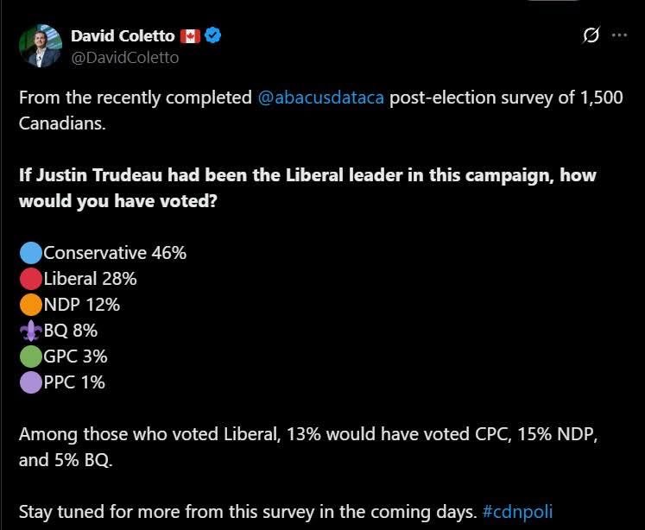Open the @DavidColetto handle link
This screenshot has width=645, height=530.
point(125,58)
